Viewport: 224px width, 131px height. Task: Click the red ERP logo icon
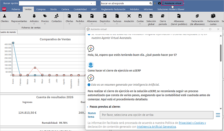pos(4,9)
